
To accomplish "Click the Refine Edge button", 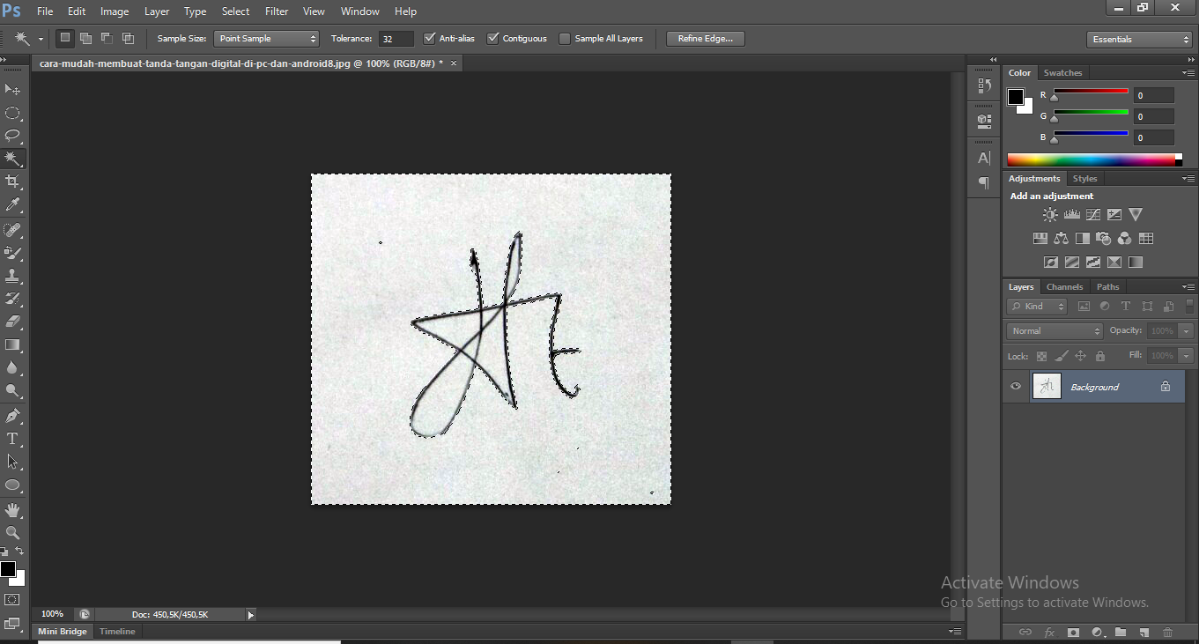I will pyautogui.click(x=706, y=39).
